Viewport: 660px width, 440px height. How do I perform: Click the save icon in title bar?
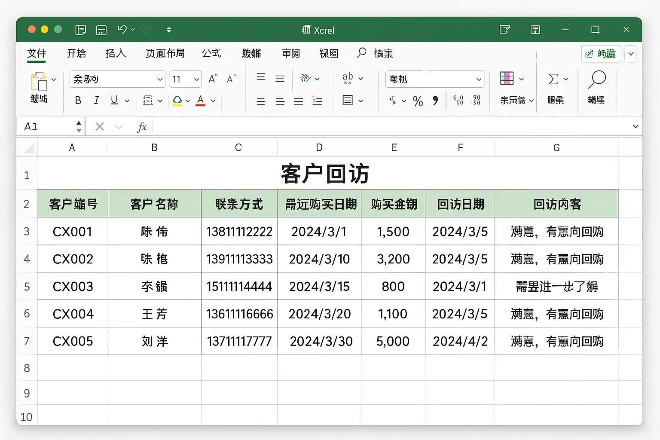(101, 30)
